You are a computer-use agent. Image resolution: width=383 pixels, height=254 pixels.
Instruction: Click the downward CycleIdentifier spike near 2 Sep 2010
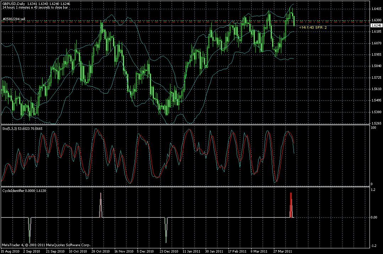click(30, 230)
